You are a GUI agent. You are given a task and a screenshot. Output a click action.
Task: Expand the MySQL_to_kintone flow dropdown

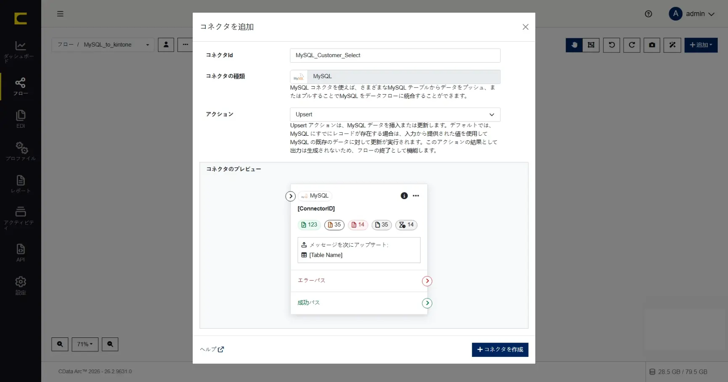click(x=103, y=45)
